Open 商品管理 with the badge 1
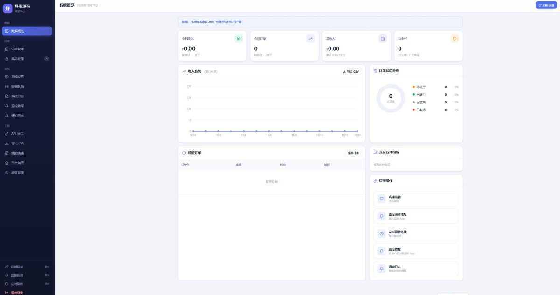The width and height of the screenshot is (560, 295). (x=27, y=59)
